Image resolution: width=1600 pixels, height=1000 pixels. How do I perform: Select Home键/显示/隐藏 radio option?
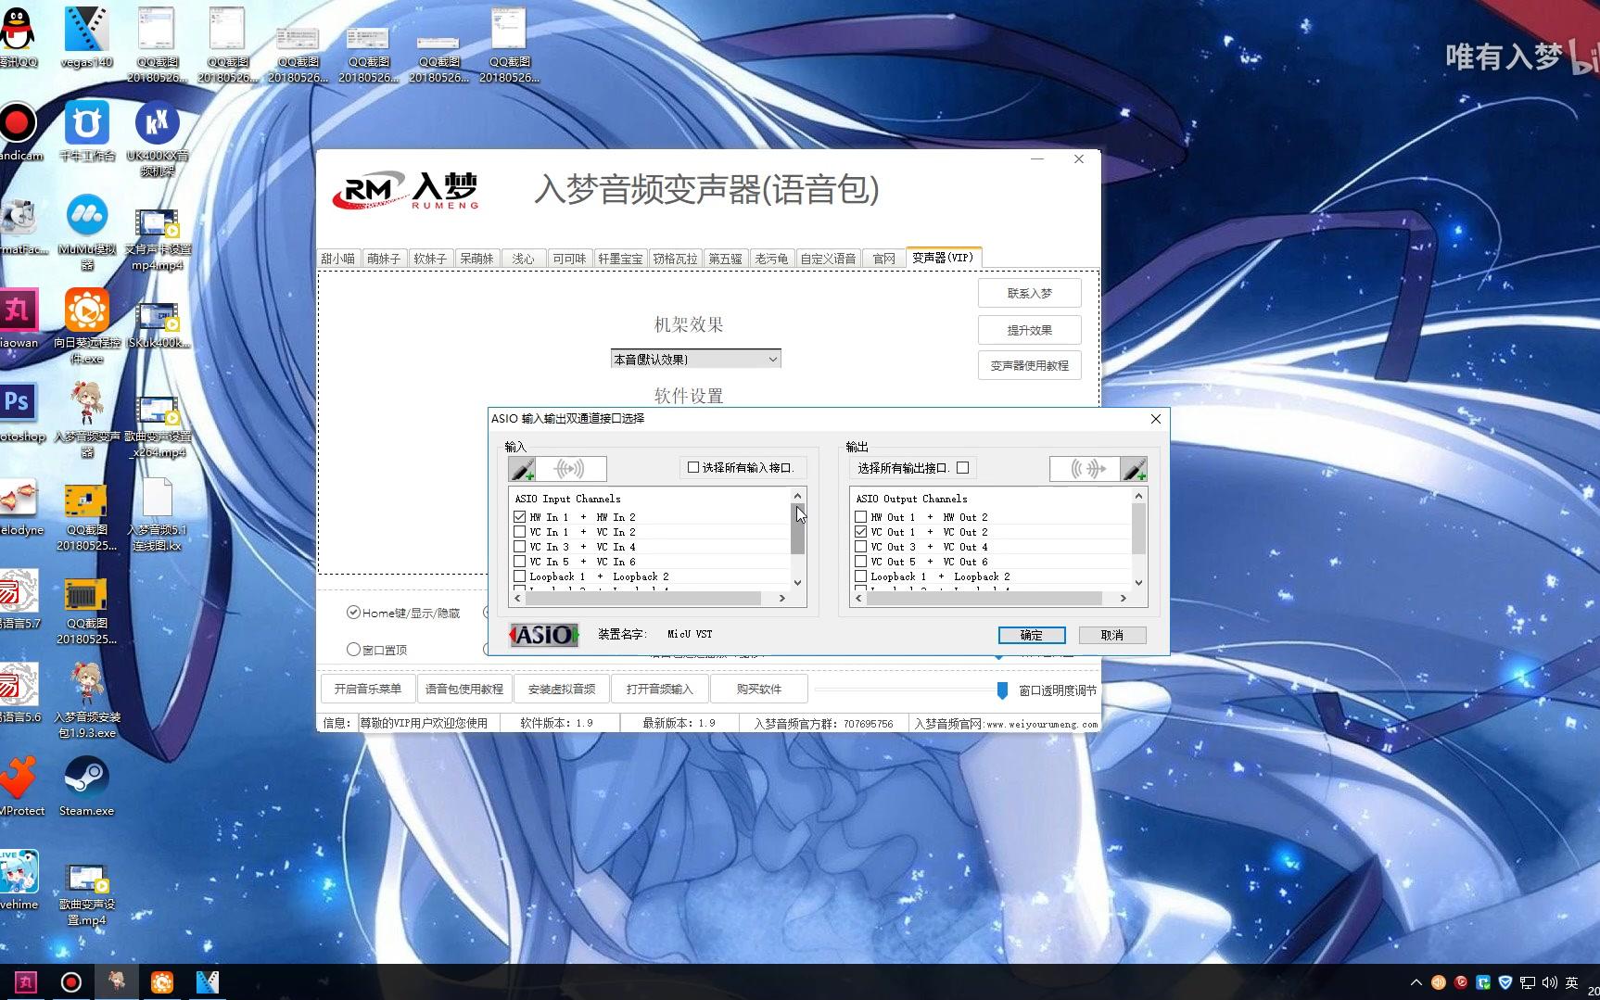(353, 612)
